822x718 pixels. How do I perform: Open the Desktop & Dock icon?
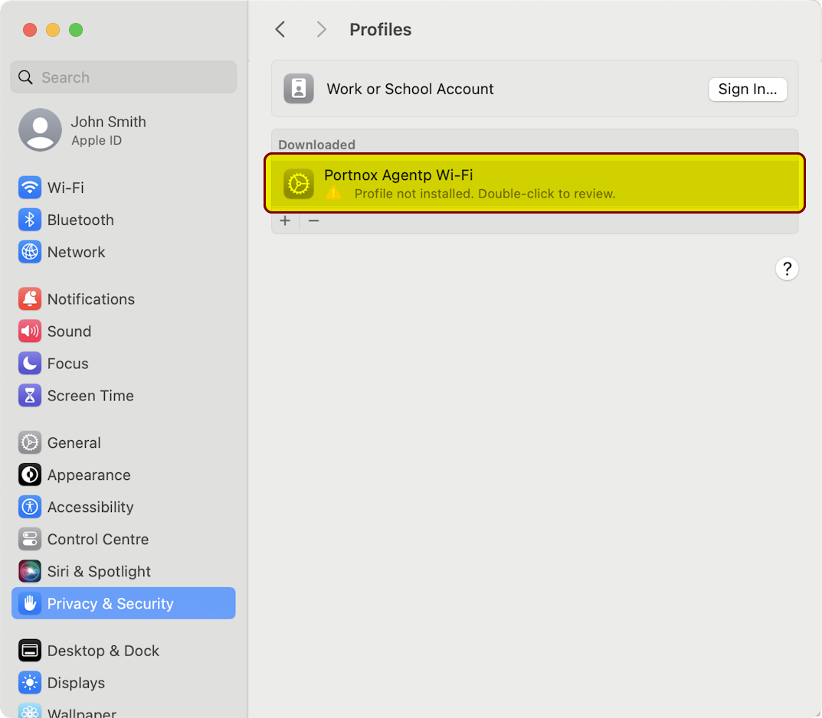(x=30, y=651)
